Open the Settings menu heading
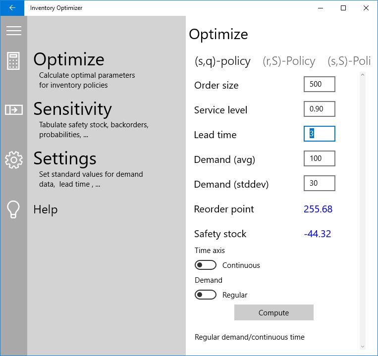The height and width of the screenshot is (356, 378). pyautogui.click(x=64, y=158)
